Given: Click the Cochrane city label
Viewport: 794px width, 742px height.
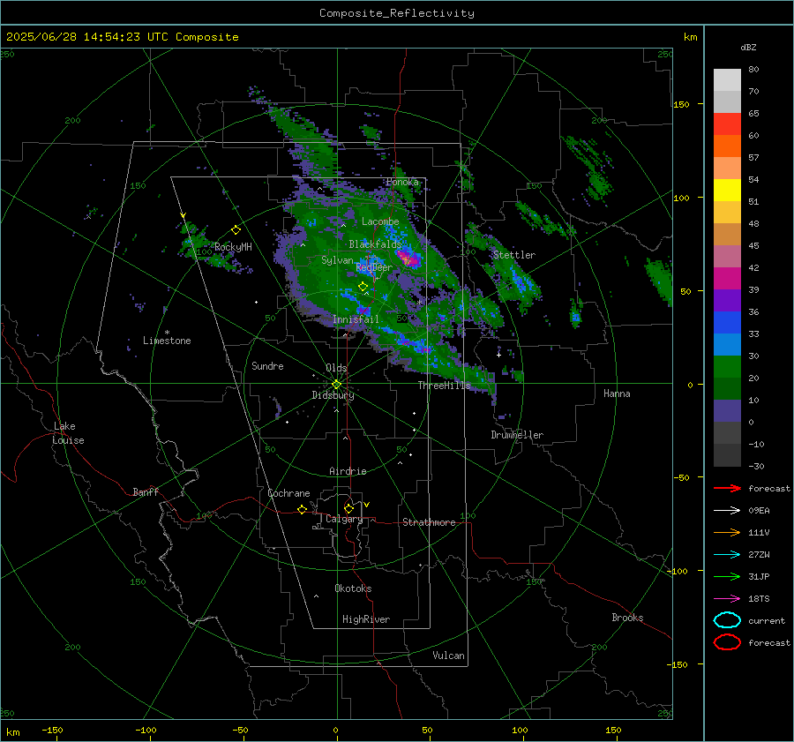Looking at the screenshot, I should pos(288,493).
